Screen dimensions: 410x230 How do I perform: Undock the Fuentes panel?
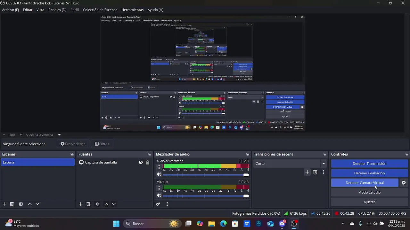pos(149,154)
